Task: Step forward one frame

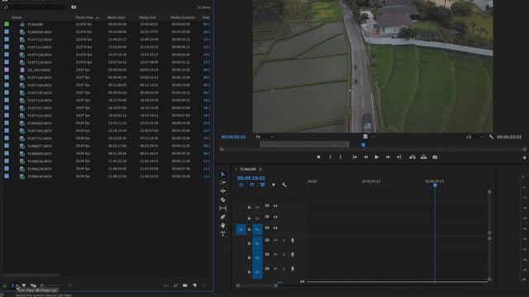Action: point(388,157)
